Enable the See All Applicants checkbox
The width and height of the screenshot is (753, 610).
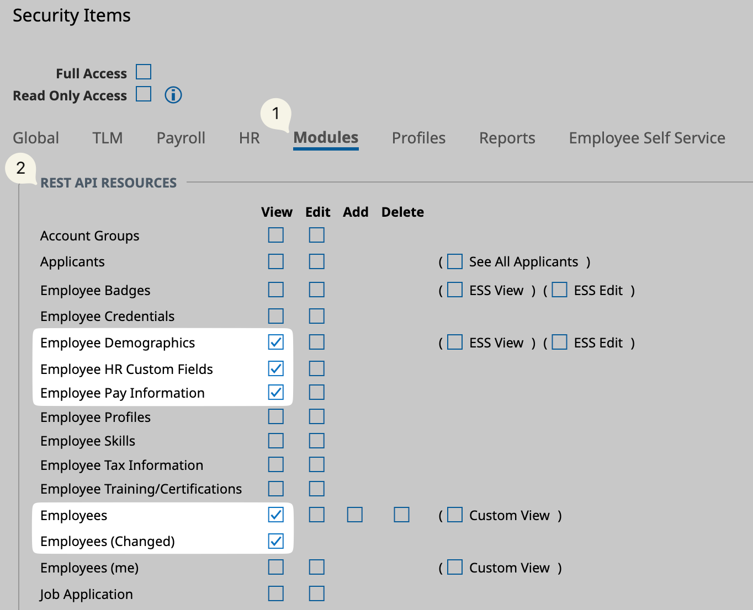(x=455, y=261)
